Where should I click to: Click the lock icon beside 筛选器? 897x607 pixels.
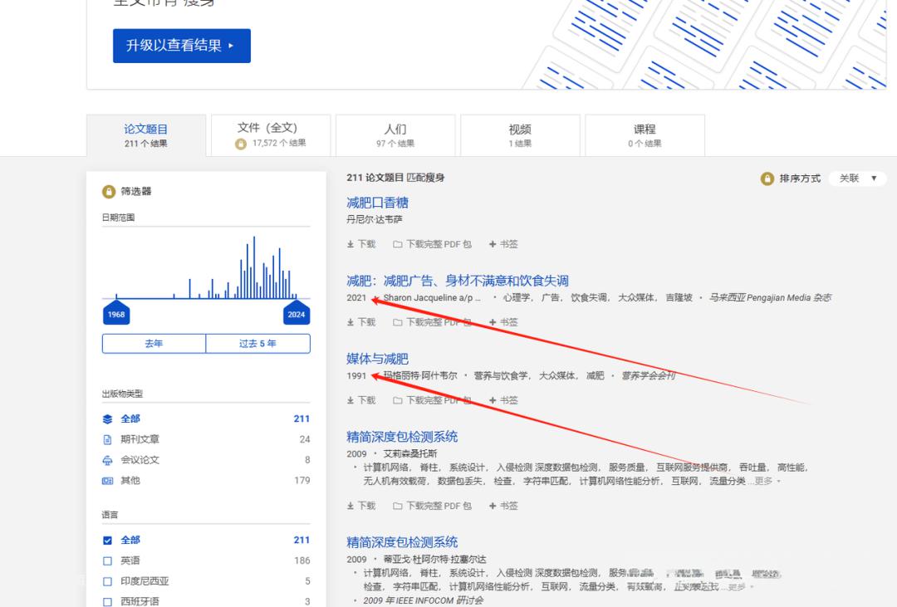click(x=109, y=192)
